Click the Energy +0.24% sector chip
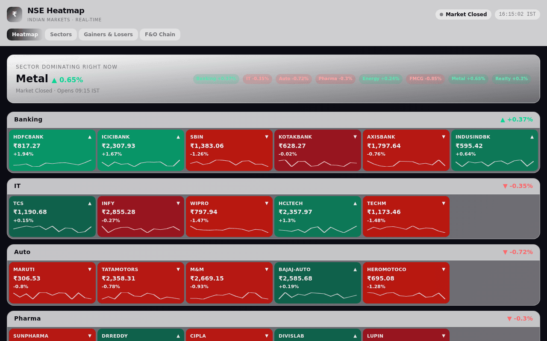 click(x=381, y=79)
